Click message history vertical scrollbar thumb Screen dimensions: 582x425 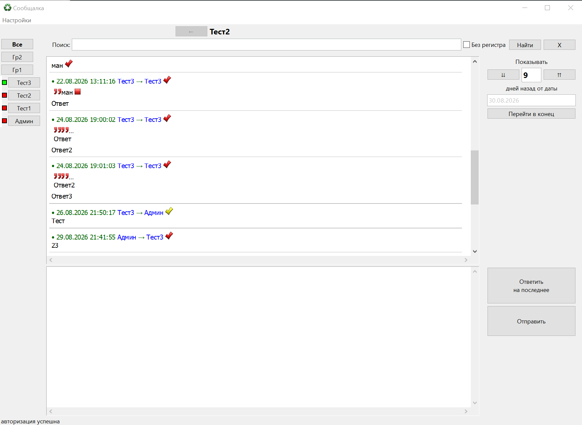click(x=475, y=177)
